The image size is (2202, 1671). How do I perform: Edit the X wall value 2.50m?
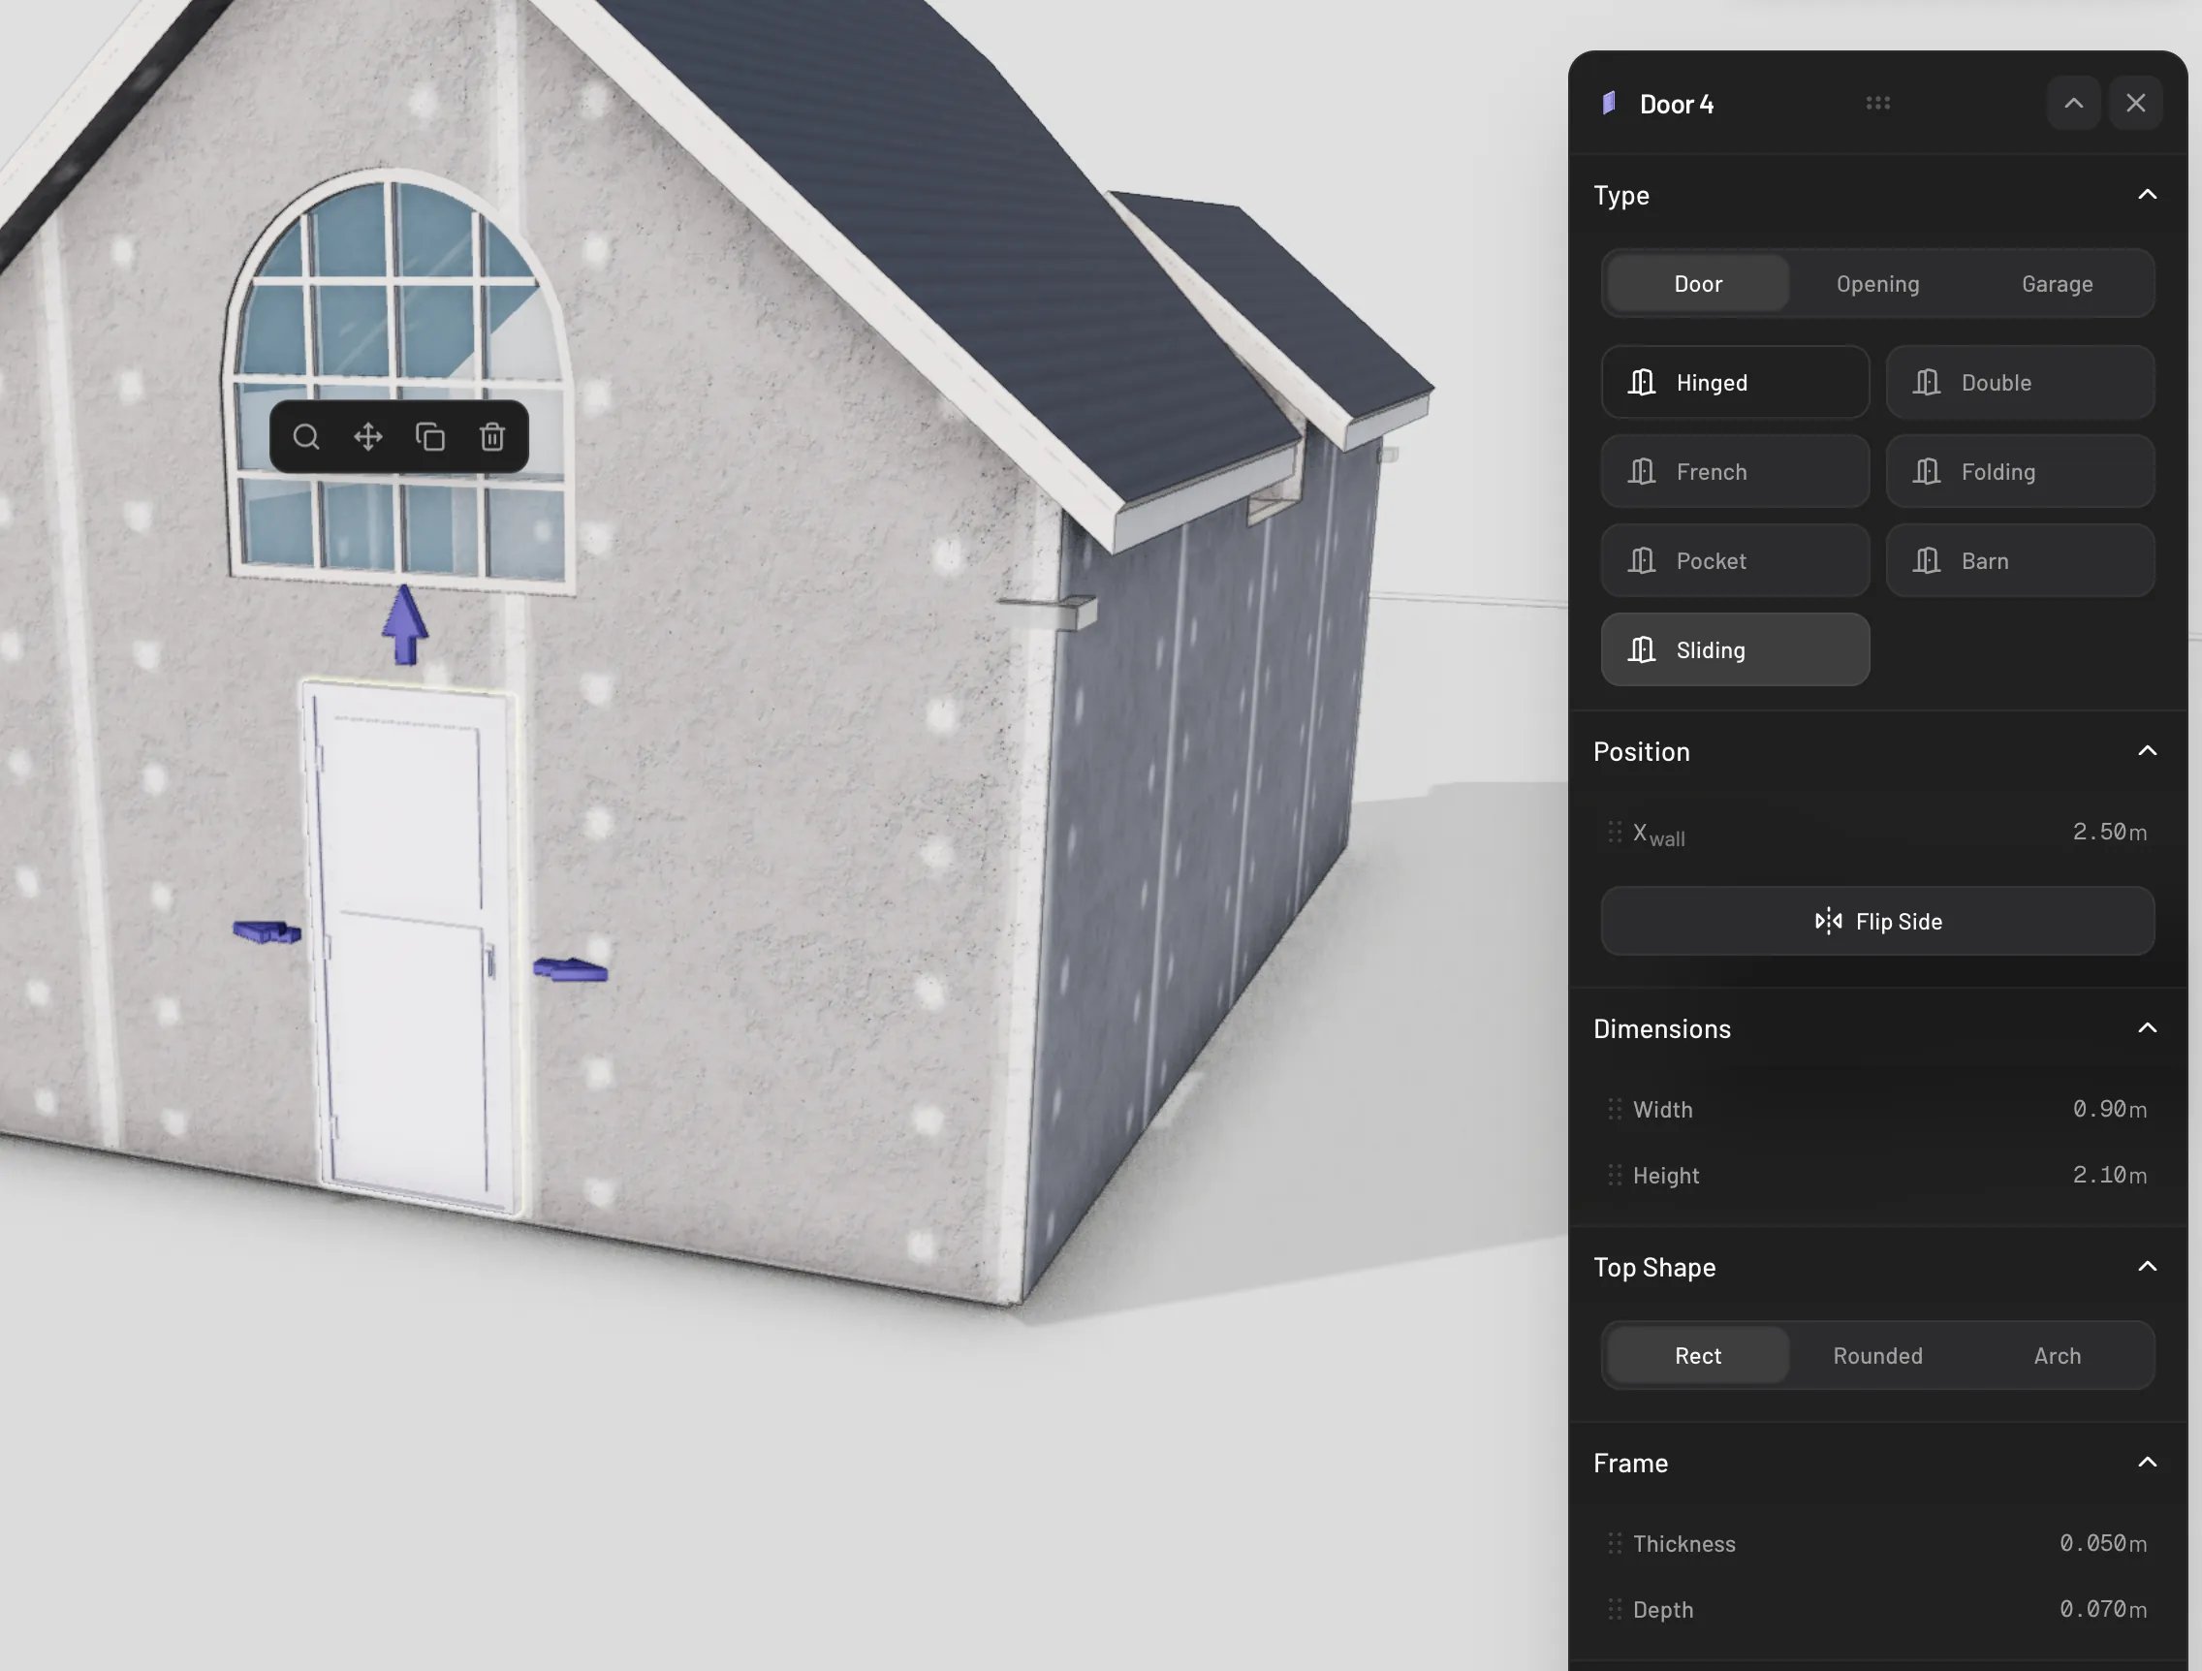click(x=2109, y=832)
